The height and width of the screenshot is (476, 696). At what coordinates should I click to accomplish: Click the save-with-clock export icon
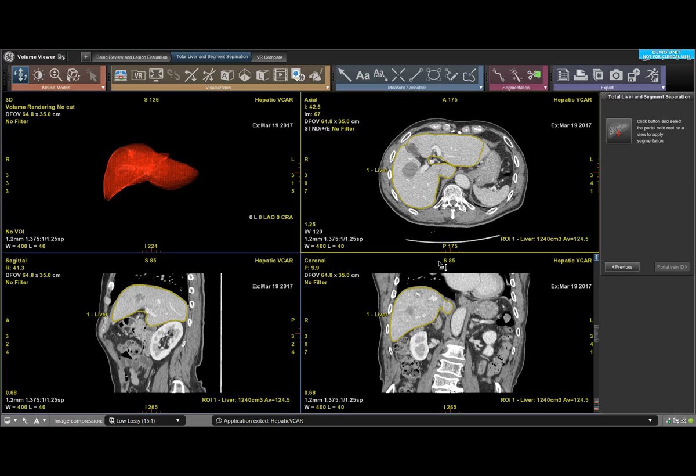(634, 75)
